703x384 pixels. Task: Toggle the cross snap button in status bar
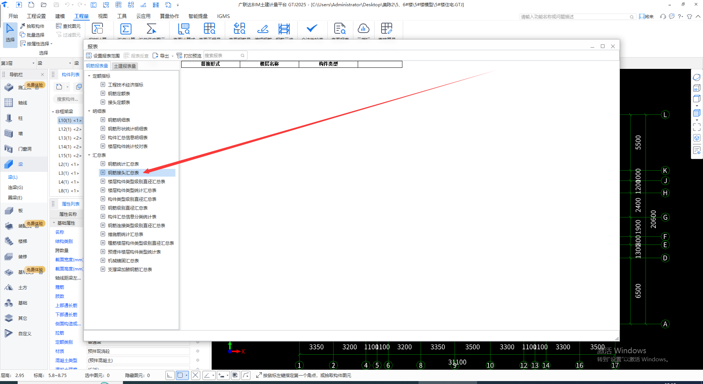tap(196, 375)
